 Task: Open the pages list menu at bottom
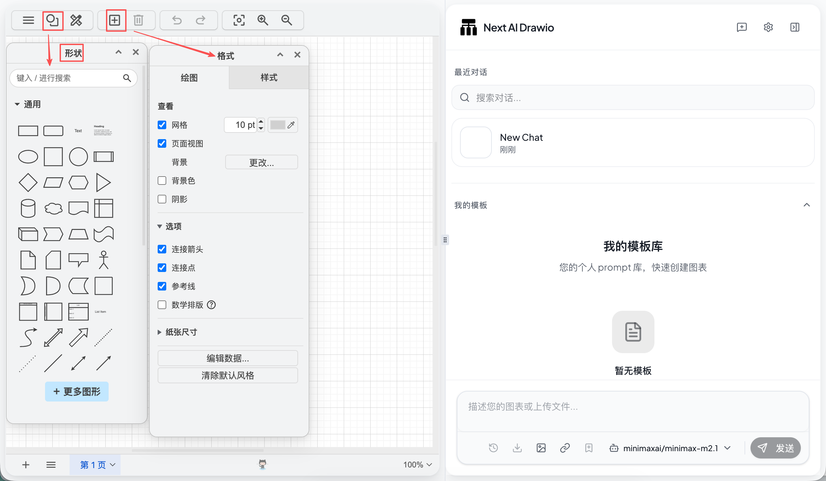pos(51,465)
